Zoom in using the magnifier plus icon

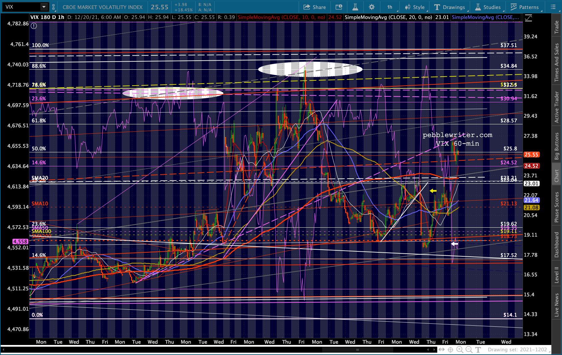[x=460, y=349]
